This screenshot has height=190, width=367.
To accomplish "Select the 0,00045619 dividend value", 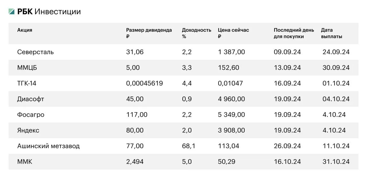I will [x=144, y=83].
